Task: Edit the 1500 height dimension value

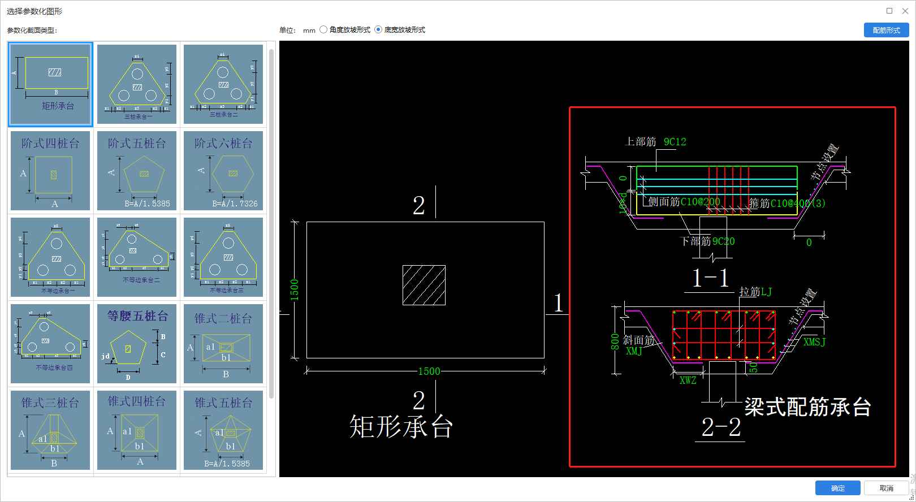Action: 294,290
